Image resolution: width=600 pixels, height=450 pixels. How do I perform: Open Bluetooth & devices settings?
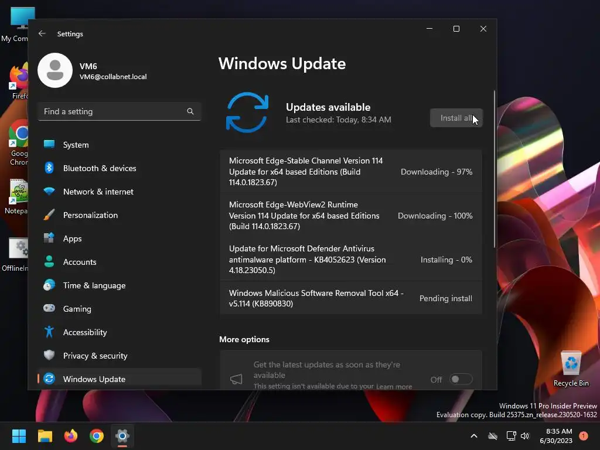(x=120, y=168)
